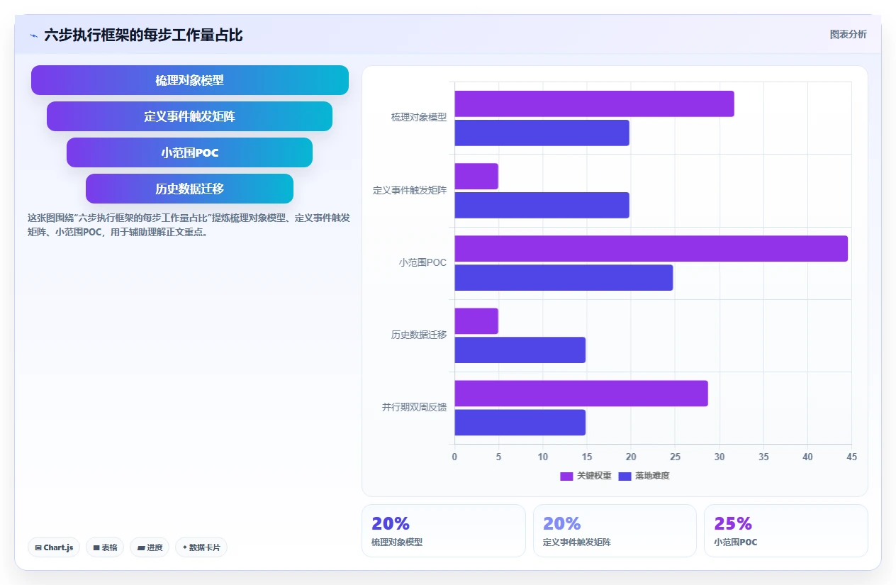Click the 并行期双周反馈 y-axis label
Screen dimensions: 896x585
[x=414, y=407]
